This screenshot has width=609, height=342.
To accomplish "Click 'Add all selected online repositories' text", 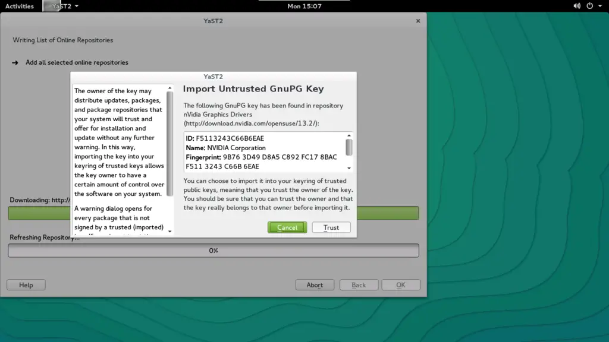I will [77, 62].
